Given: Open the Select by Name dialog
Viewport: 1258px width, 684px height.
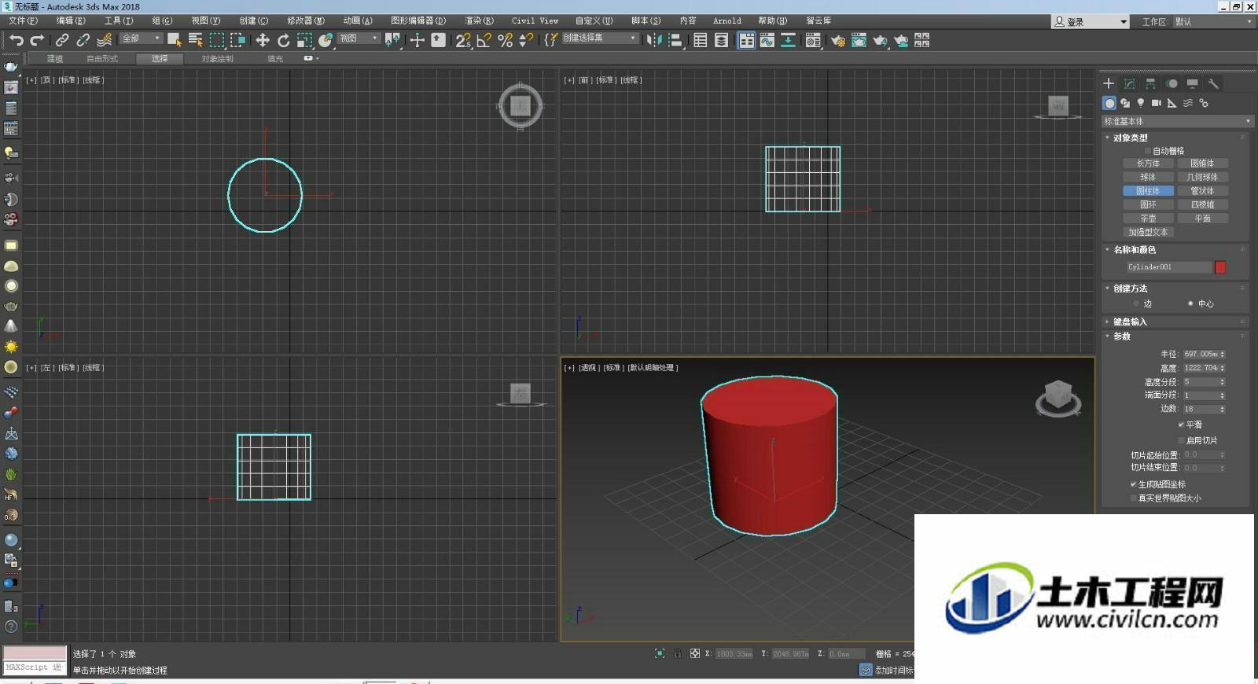Looking at the screenshot, I should click(x=196, y=40).
